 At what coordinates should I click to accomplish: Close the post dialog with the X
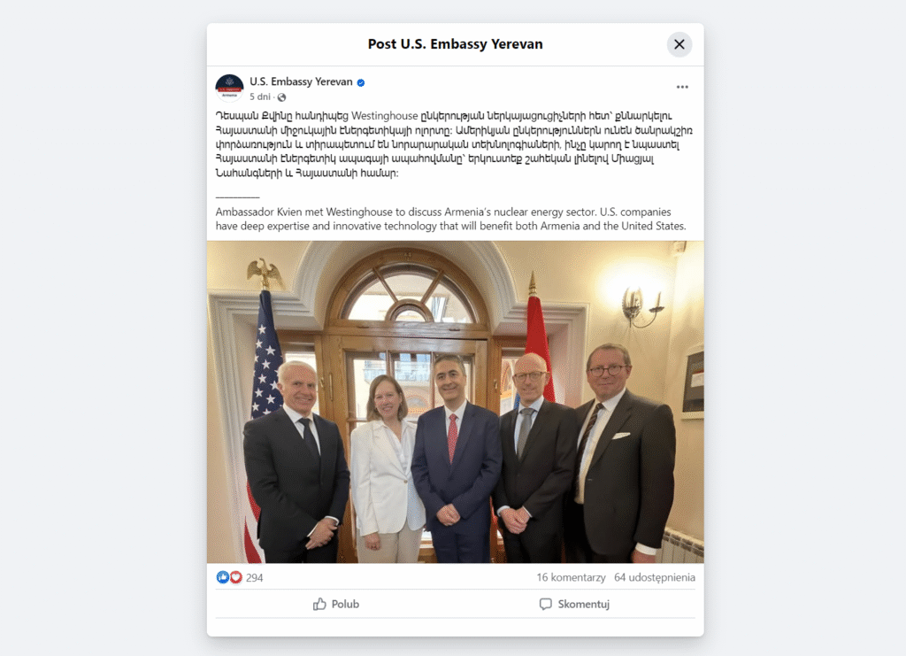[x=679, y=44]
